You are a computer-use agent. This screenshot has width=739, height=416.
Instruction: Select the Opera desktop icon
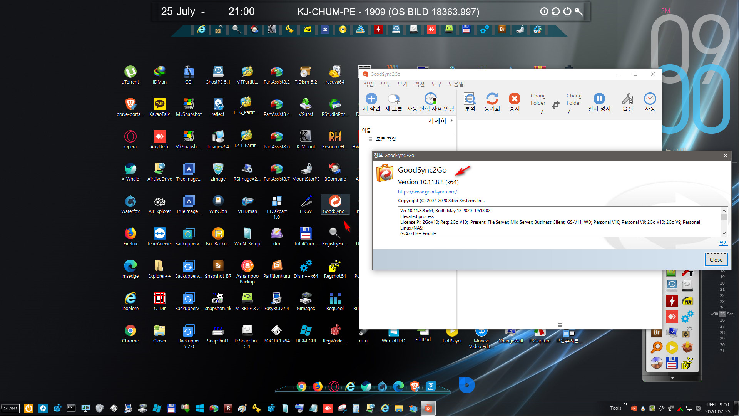[x=130, y=140]
